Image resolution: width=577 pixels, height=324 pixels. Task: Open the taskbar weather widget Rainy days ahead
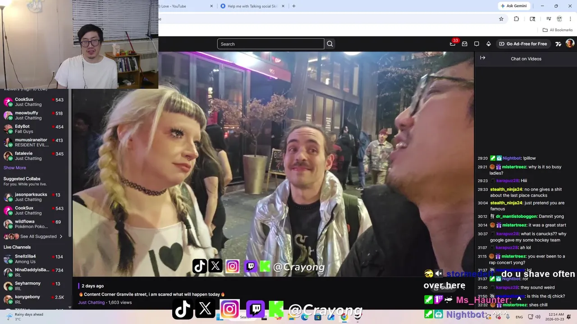tap(25, 317)
